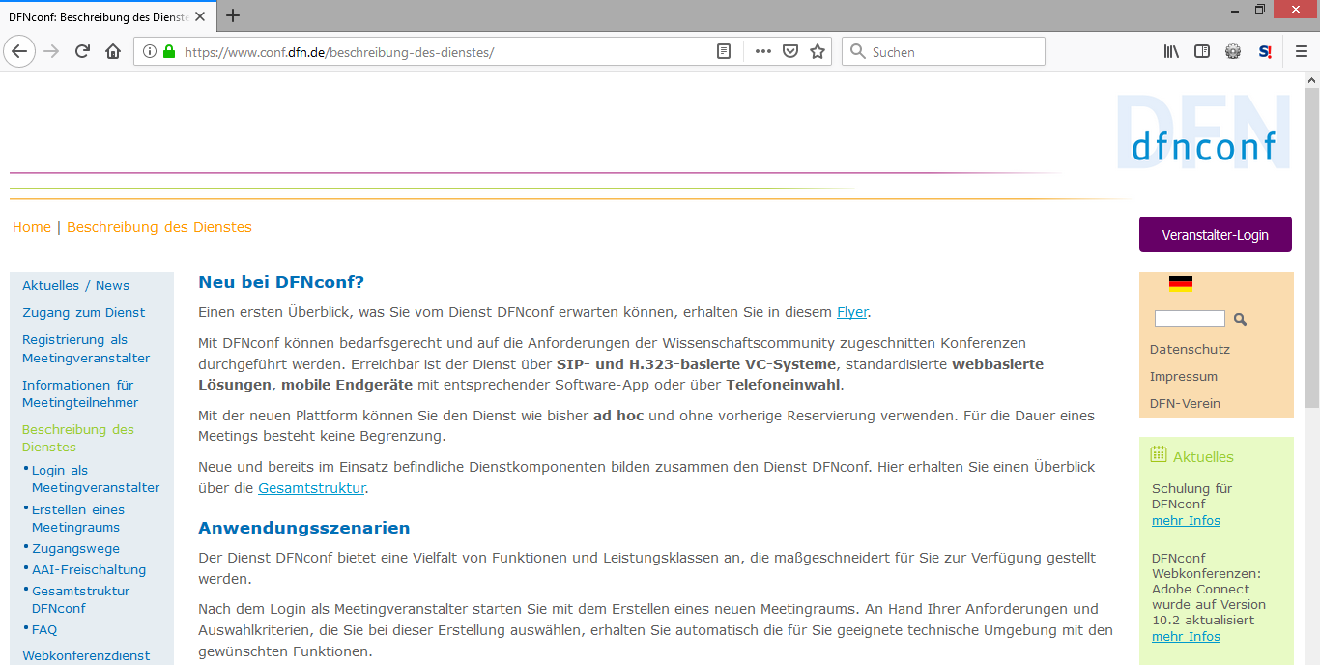Open Zugangswege subitem
This screenshot has width=1320, height=665.
click(76, 548)
